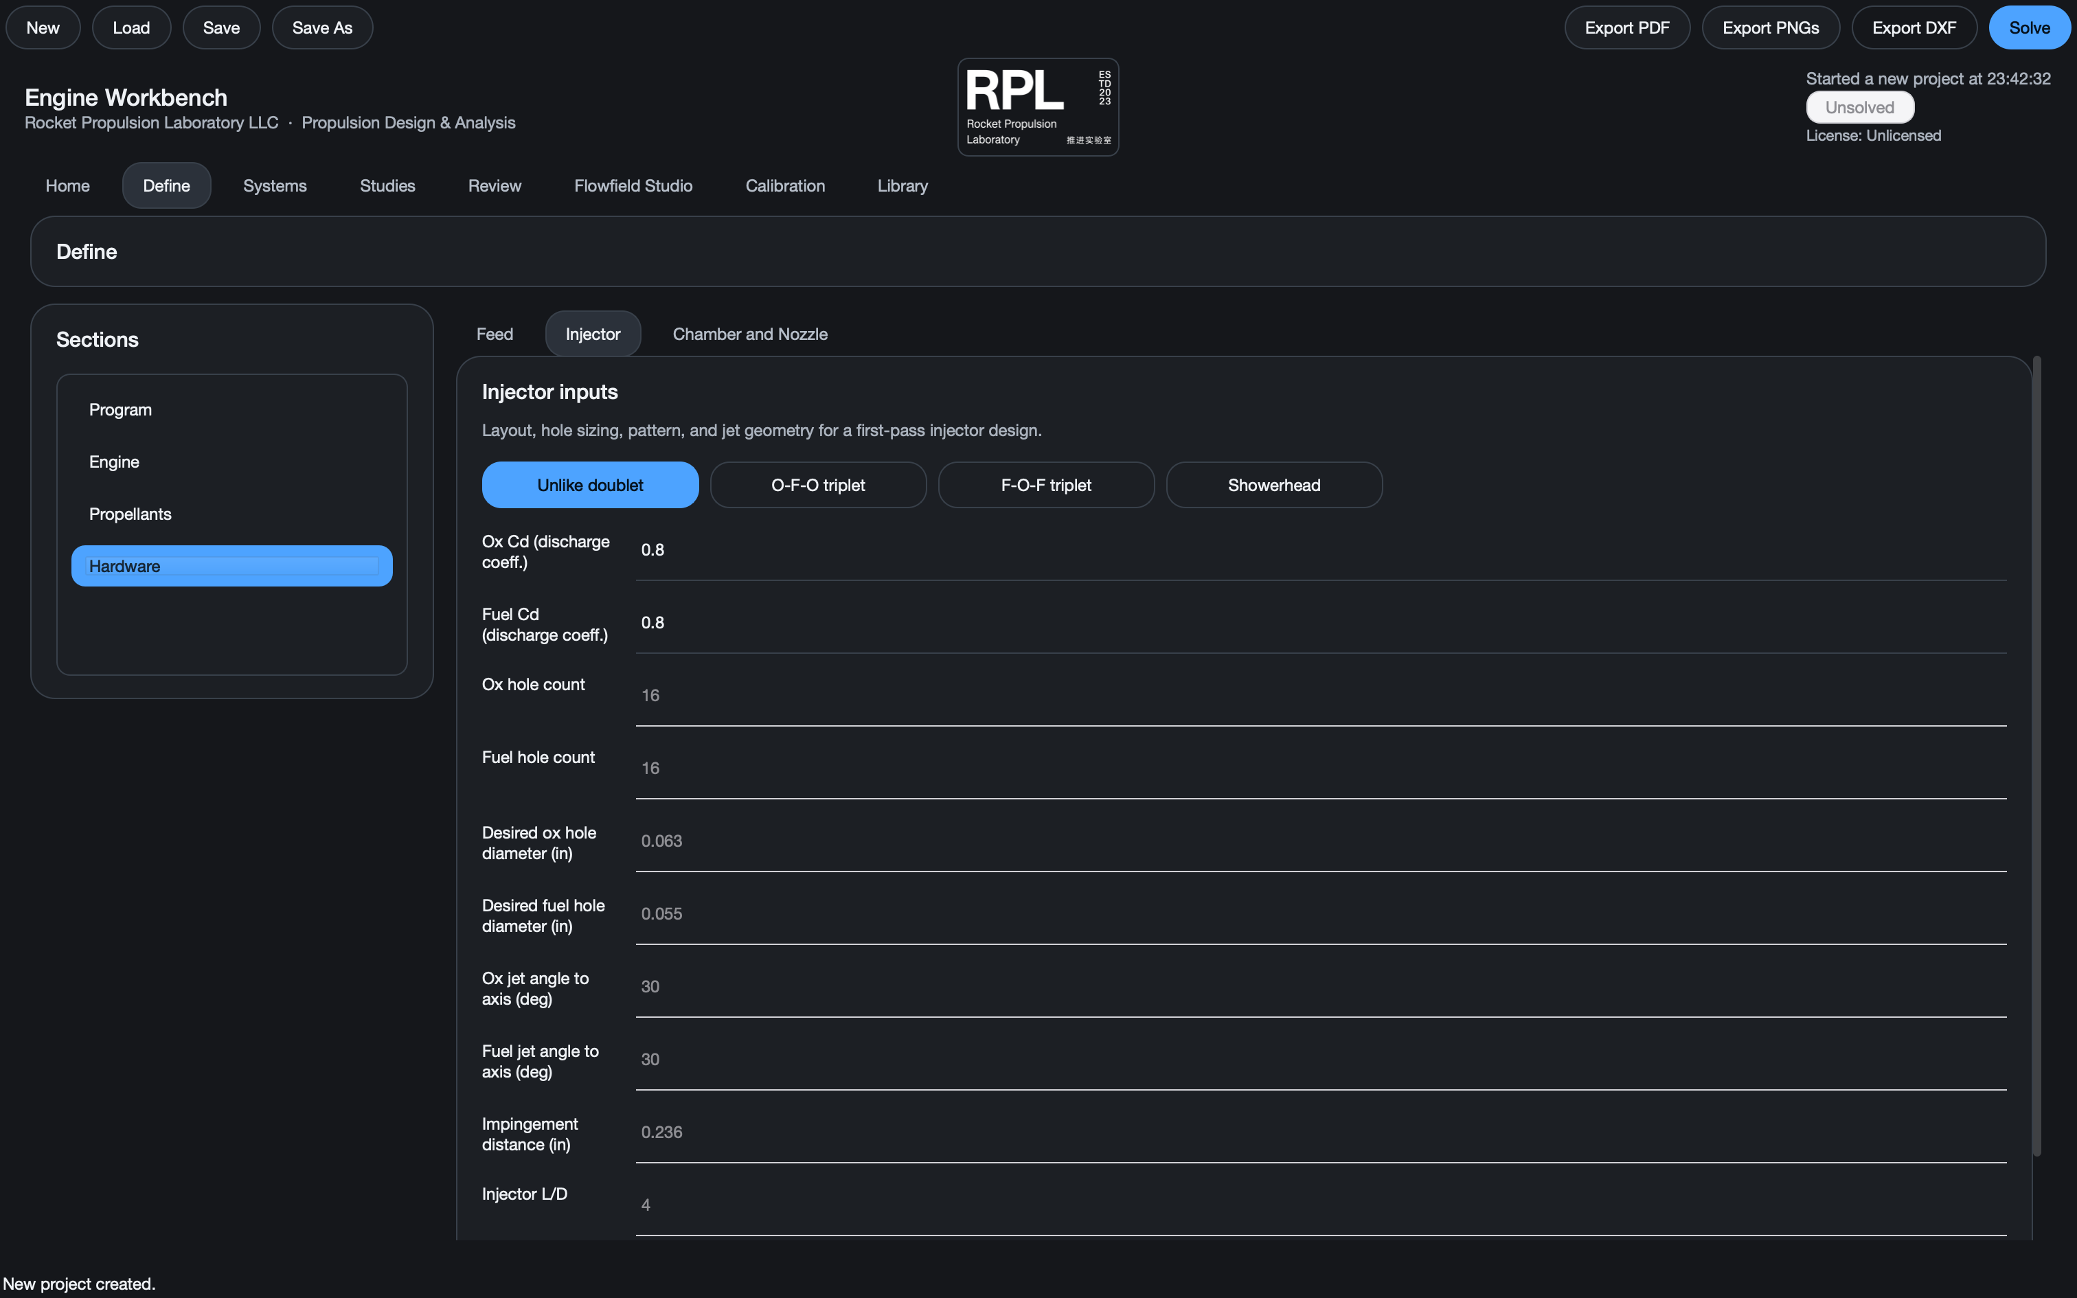Image resolution: width=2077 pixels, height=1298 pixels.
Task: Export the report via Export PDF
Action: click(x=1627, y=27)
